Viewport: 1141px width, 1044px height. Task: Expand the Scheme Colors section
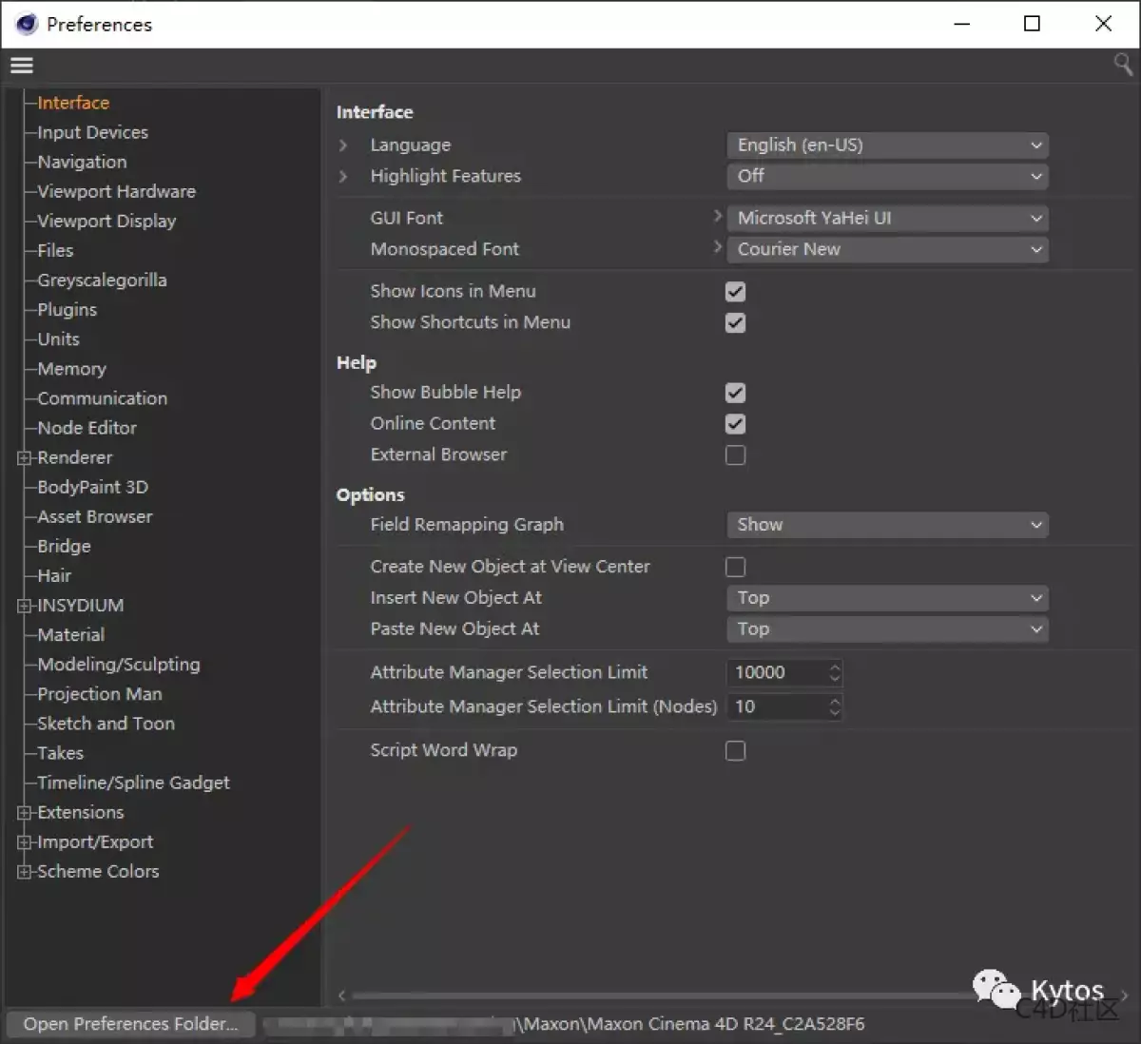click(x=24, y=871)
